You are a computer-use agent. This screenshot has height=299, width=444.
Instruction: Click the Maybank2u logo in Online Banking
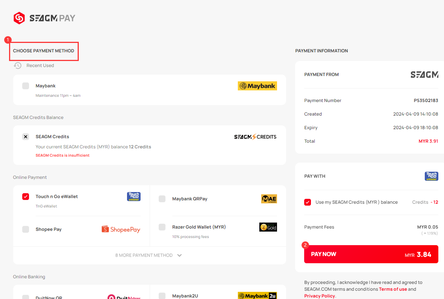pos(257,296)
